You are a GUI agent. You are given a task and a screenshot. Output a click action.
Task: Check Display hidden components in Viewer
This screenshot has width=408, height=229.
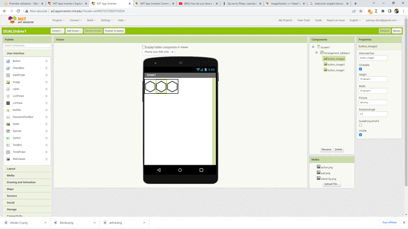[143, 47]
